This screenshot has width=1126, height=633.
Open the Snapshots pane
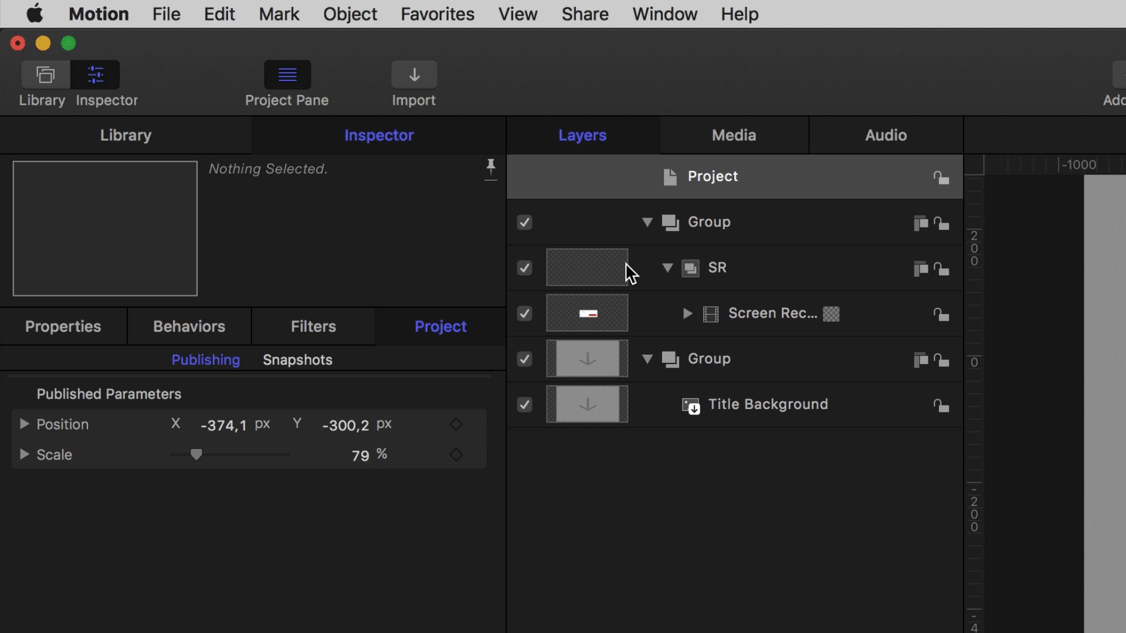(x=297, y=360)
